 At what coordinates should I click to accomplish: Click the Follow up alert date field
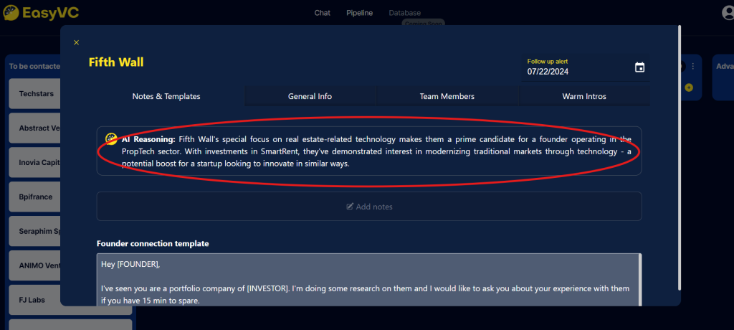(573, 72)
